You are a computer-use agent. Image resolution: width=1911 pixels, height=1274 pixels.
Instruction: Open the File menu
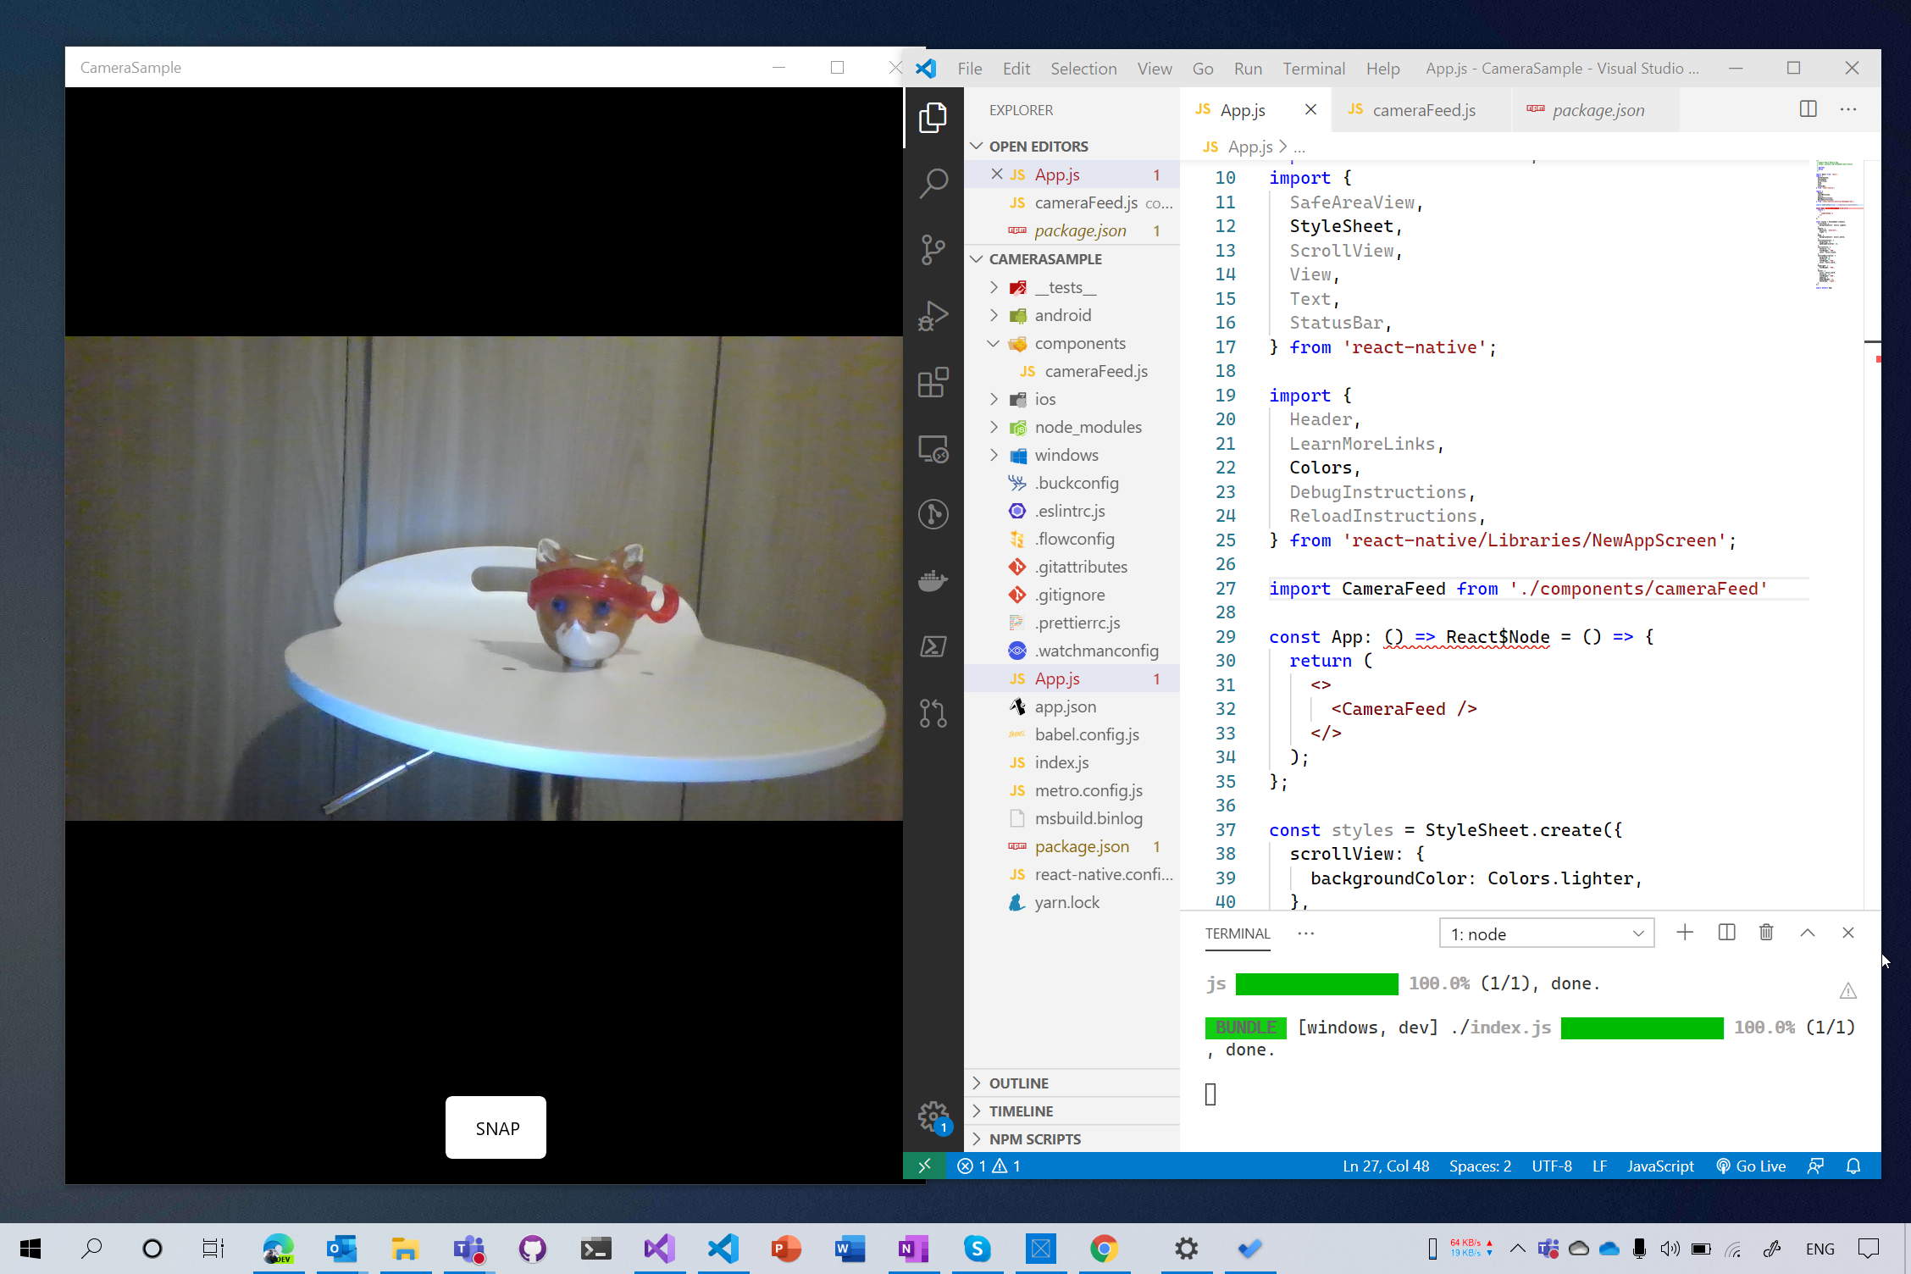click(x=969, y=69)
